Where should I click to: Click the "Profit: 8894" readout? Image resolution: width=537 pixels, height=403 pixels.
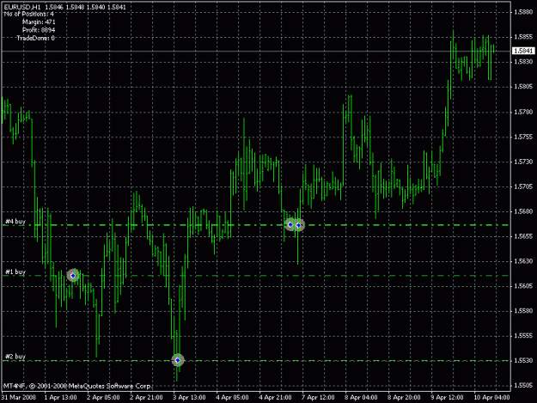tap(39, 30)
